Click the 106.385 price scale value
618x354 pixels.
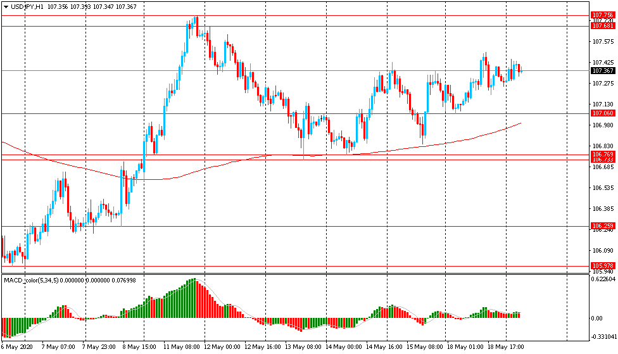coord(603,208)
